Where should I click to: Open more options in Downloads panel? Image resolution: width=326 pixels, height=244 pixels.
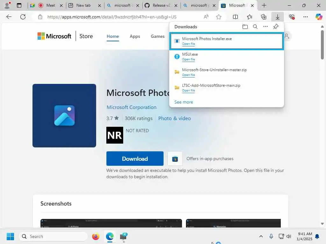tap(265, 27)
